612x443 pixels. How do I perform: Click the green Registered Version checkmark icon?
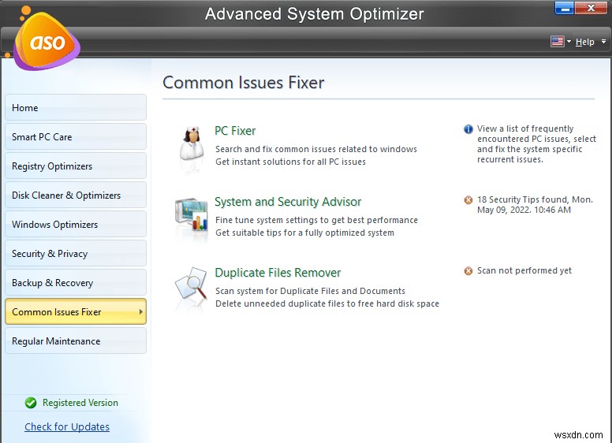pos(31,403)
